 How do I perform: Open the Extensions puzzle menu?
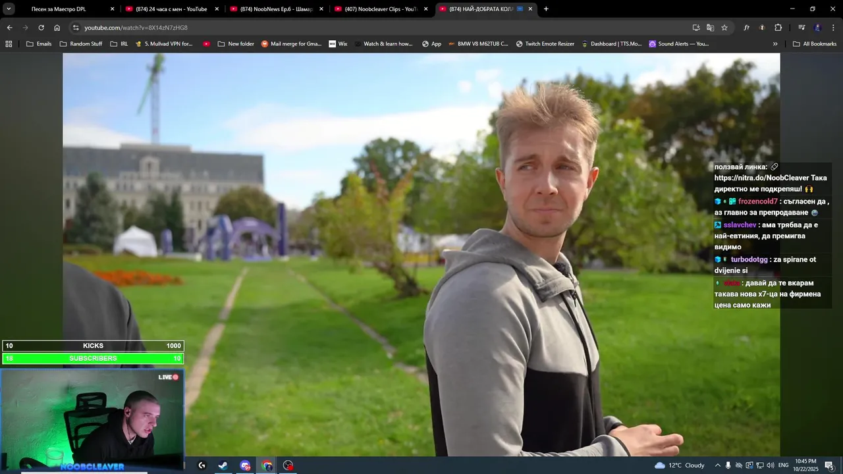point(778,28)
